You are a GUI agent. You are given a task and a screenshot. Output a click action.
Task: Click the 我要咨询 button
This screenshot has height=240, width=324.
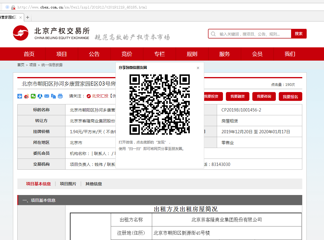click(264, 96)
